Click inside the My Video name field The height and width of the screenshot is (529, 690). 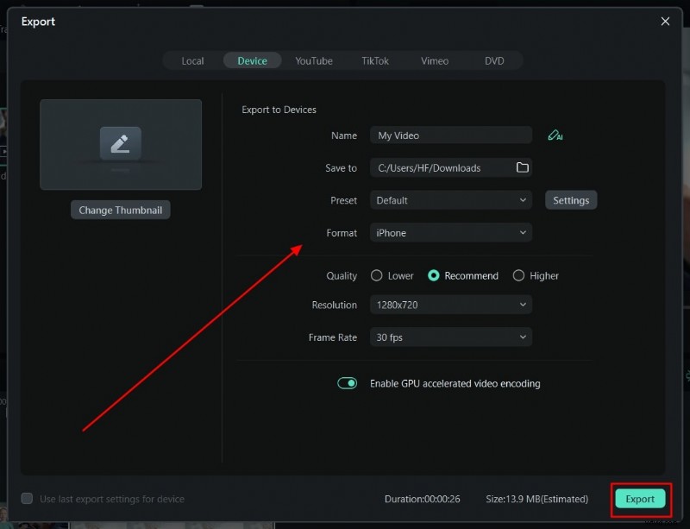click(450, 135)
